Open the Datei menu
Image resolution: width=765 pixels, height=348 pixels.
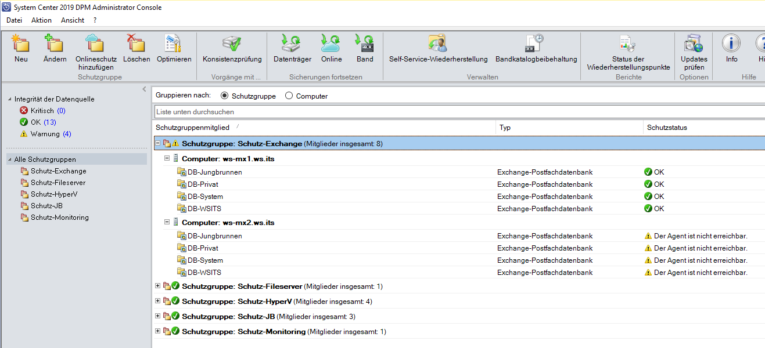click(14, 20)
